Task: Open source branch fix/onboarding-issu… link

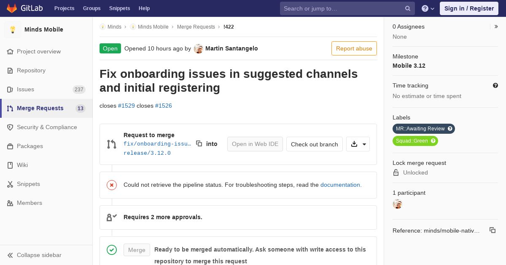Action: (x=157, y=144)
